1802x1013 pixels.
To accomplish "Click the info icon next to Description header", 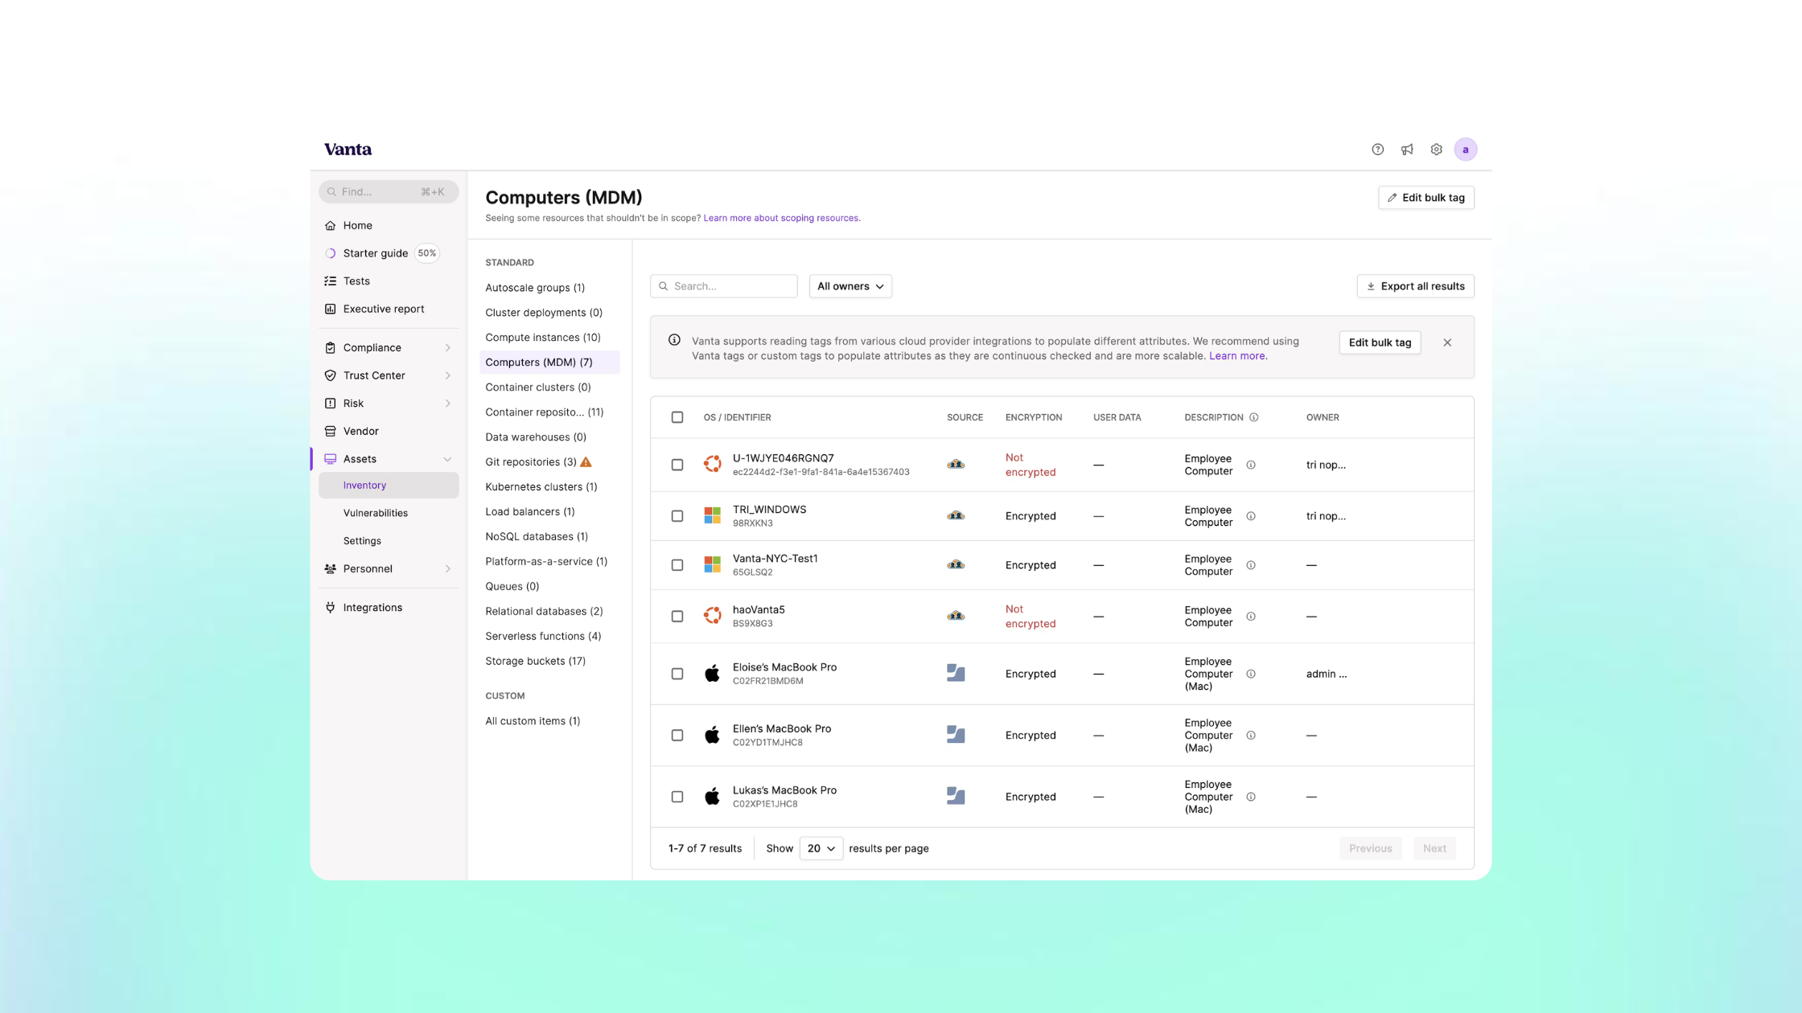I will [1253, 417].
